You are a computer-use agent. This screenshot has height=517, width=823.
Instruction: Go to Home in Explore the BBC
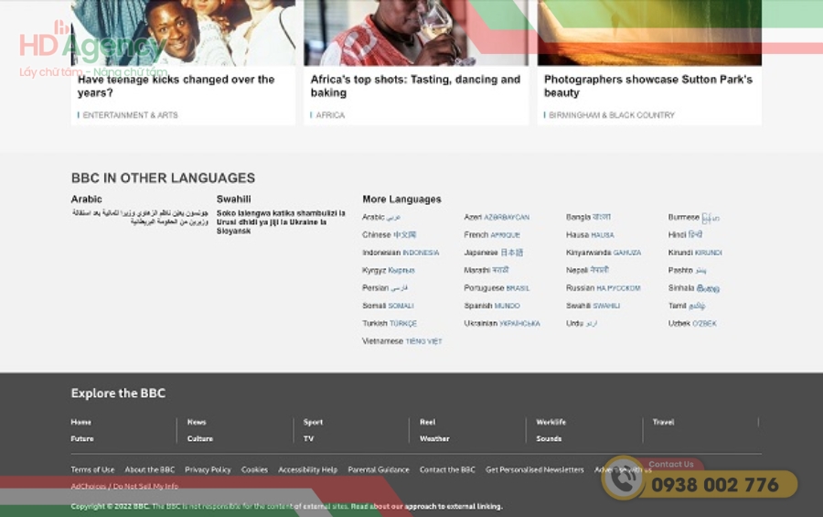click(80, 422)
